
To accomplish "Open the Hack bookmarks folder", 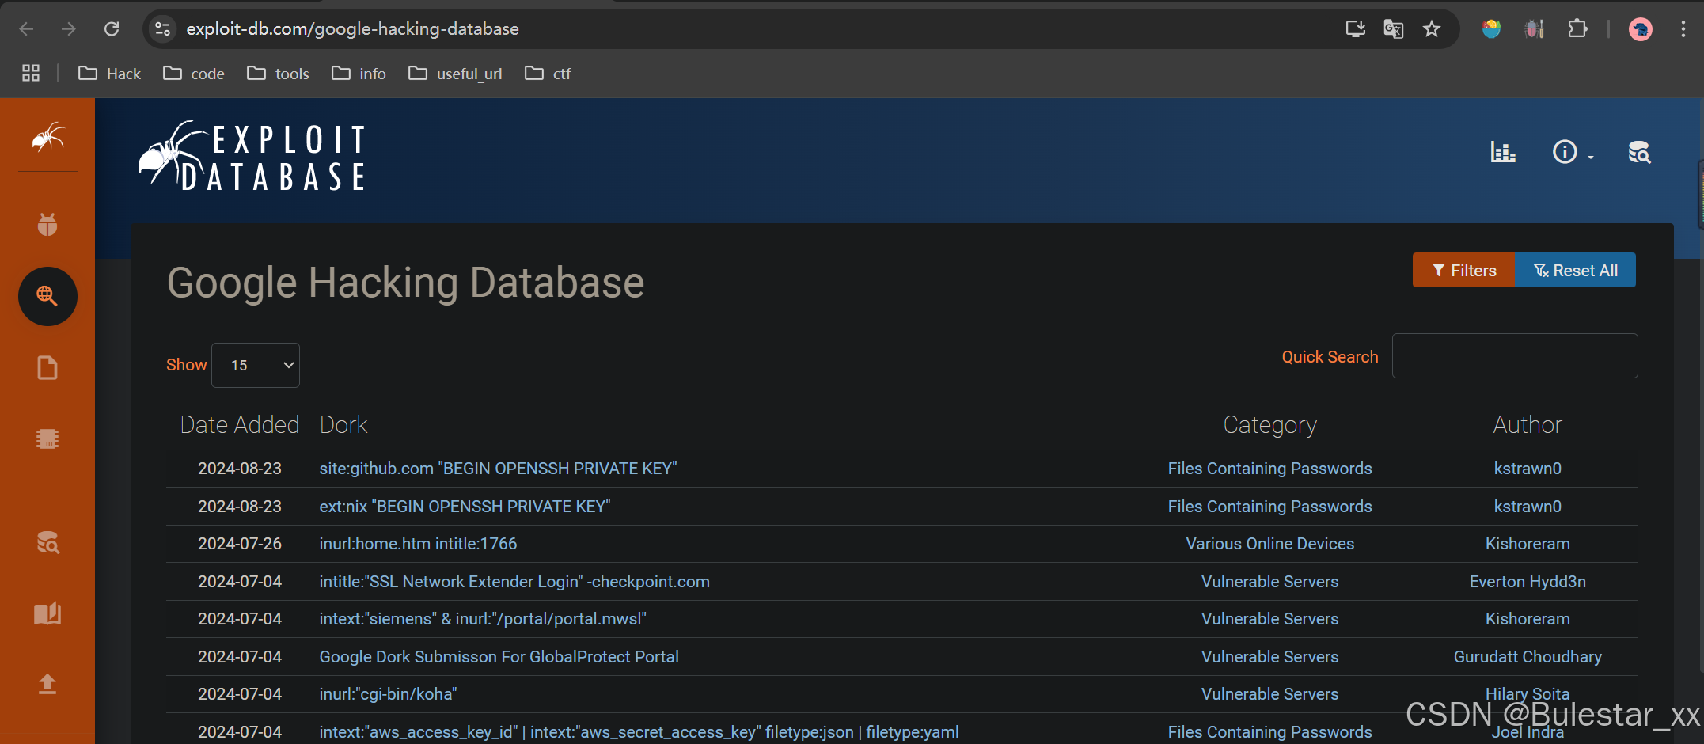I will 109,74.
